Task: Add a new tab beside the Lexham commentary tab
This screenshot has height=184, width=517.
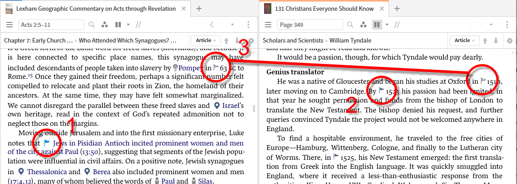Action: tap(199, 9)
